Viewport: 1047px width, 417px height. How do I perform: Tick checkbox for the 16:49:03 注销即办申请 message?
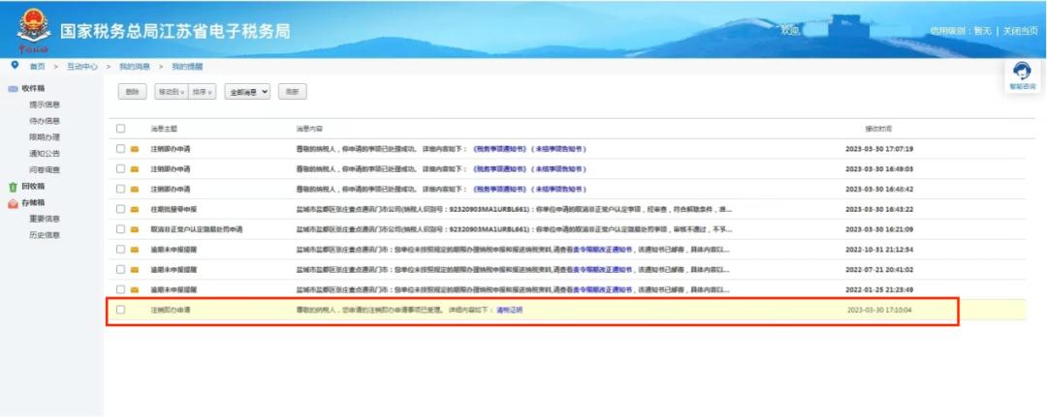tap(120, 168)
